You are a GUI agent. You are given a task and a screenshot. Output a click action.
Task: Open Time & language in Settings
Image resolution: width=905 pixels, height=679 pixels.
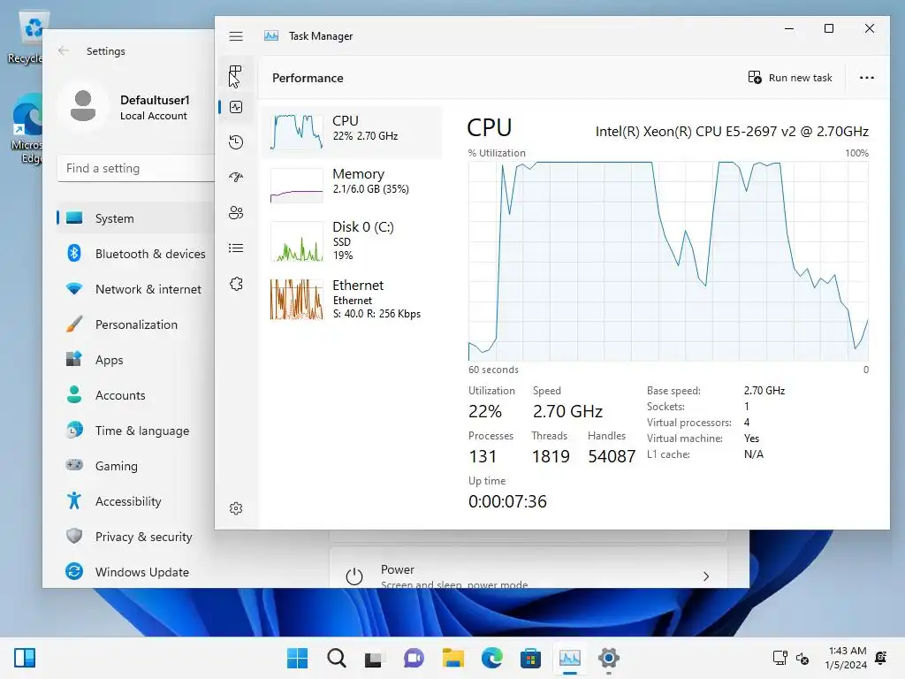[136, 431]
